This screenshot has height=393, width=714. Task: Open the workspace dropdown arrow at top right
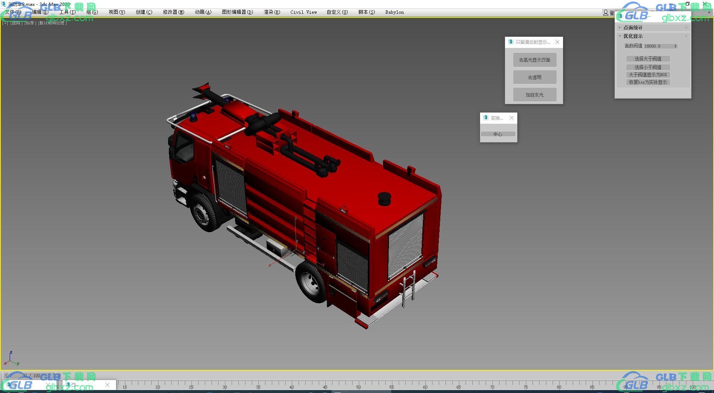709,12
